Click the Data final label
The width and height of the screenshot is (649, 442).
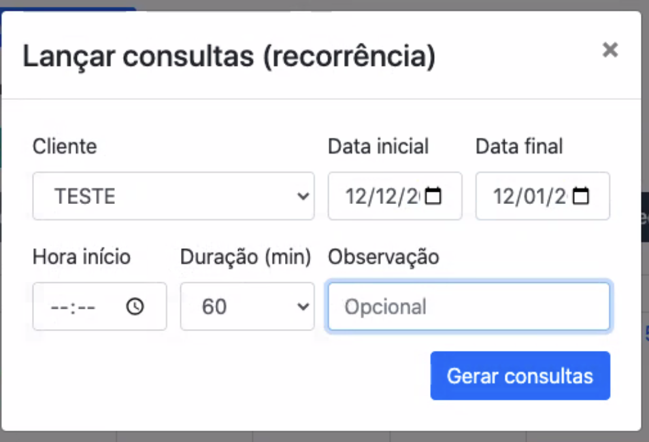pyautogui.click(x=519, y=146)
